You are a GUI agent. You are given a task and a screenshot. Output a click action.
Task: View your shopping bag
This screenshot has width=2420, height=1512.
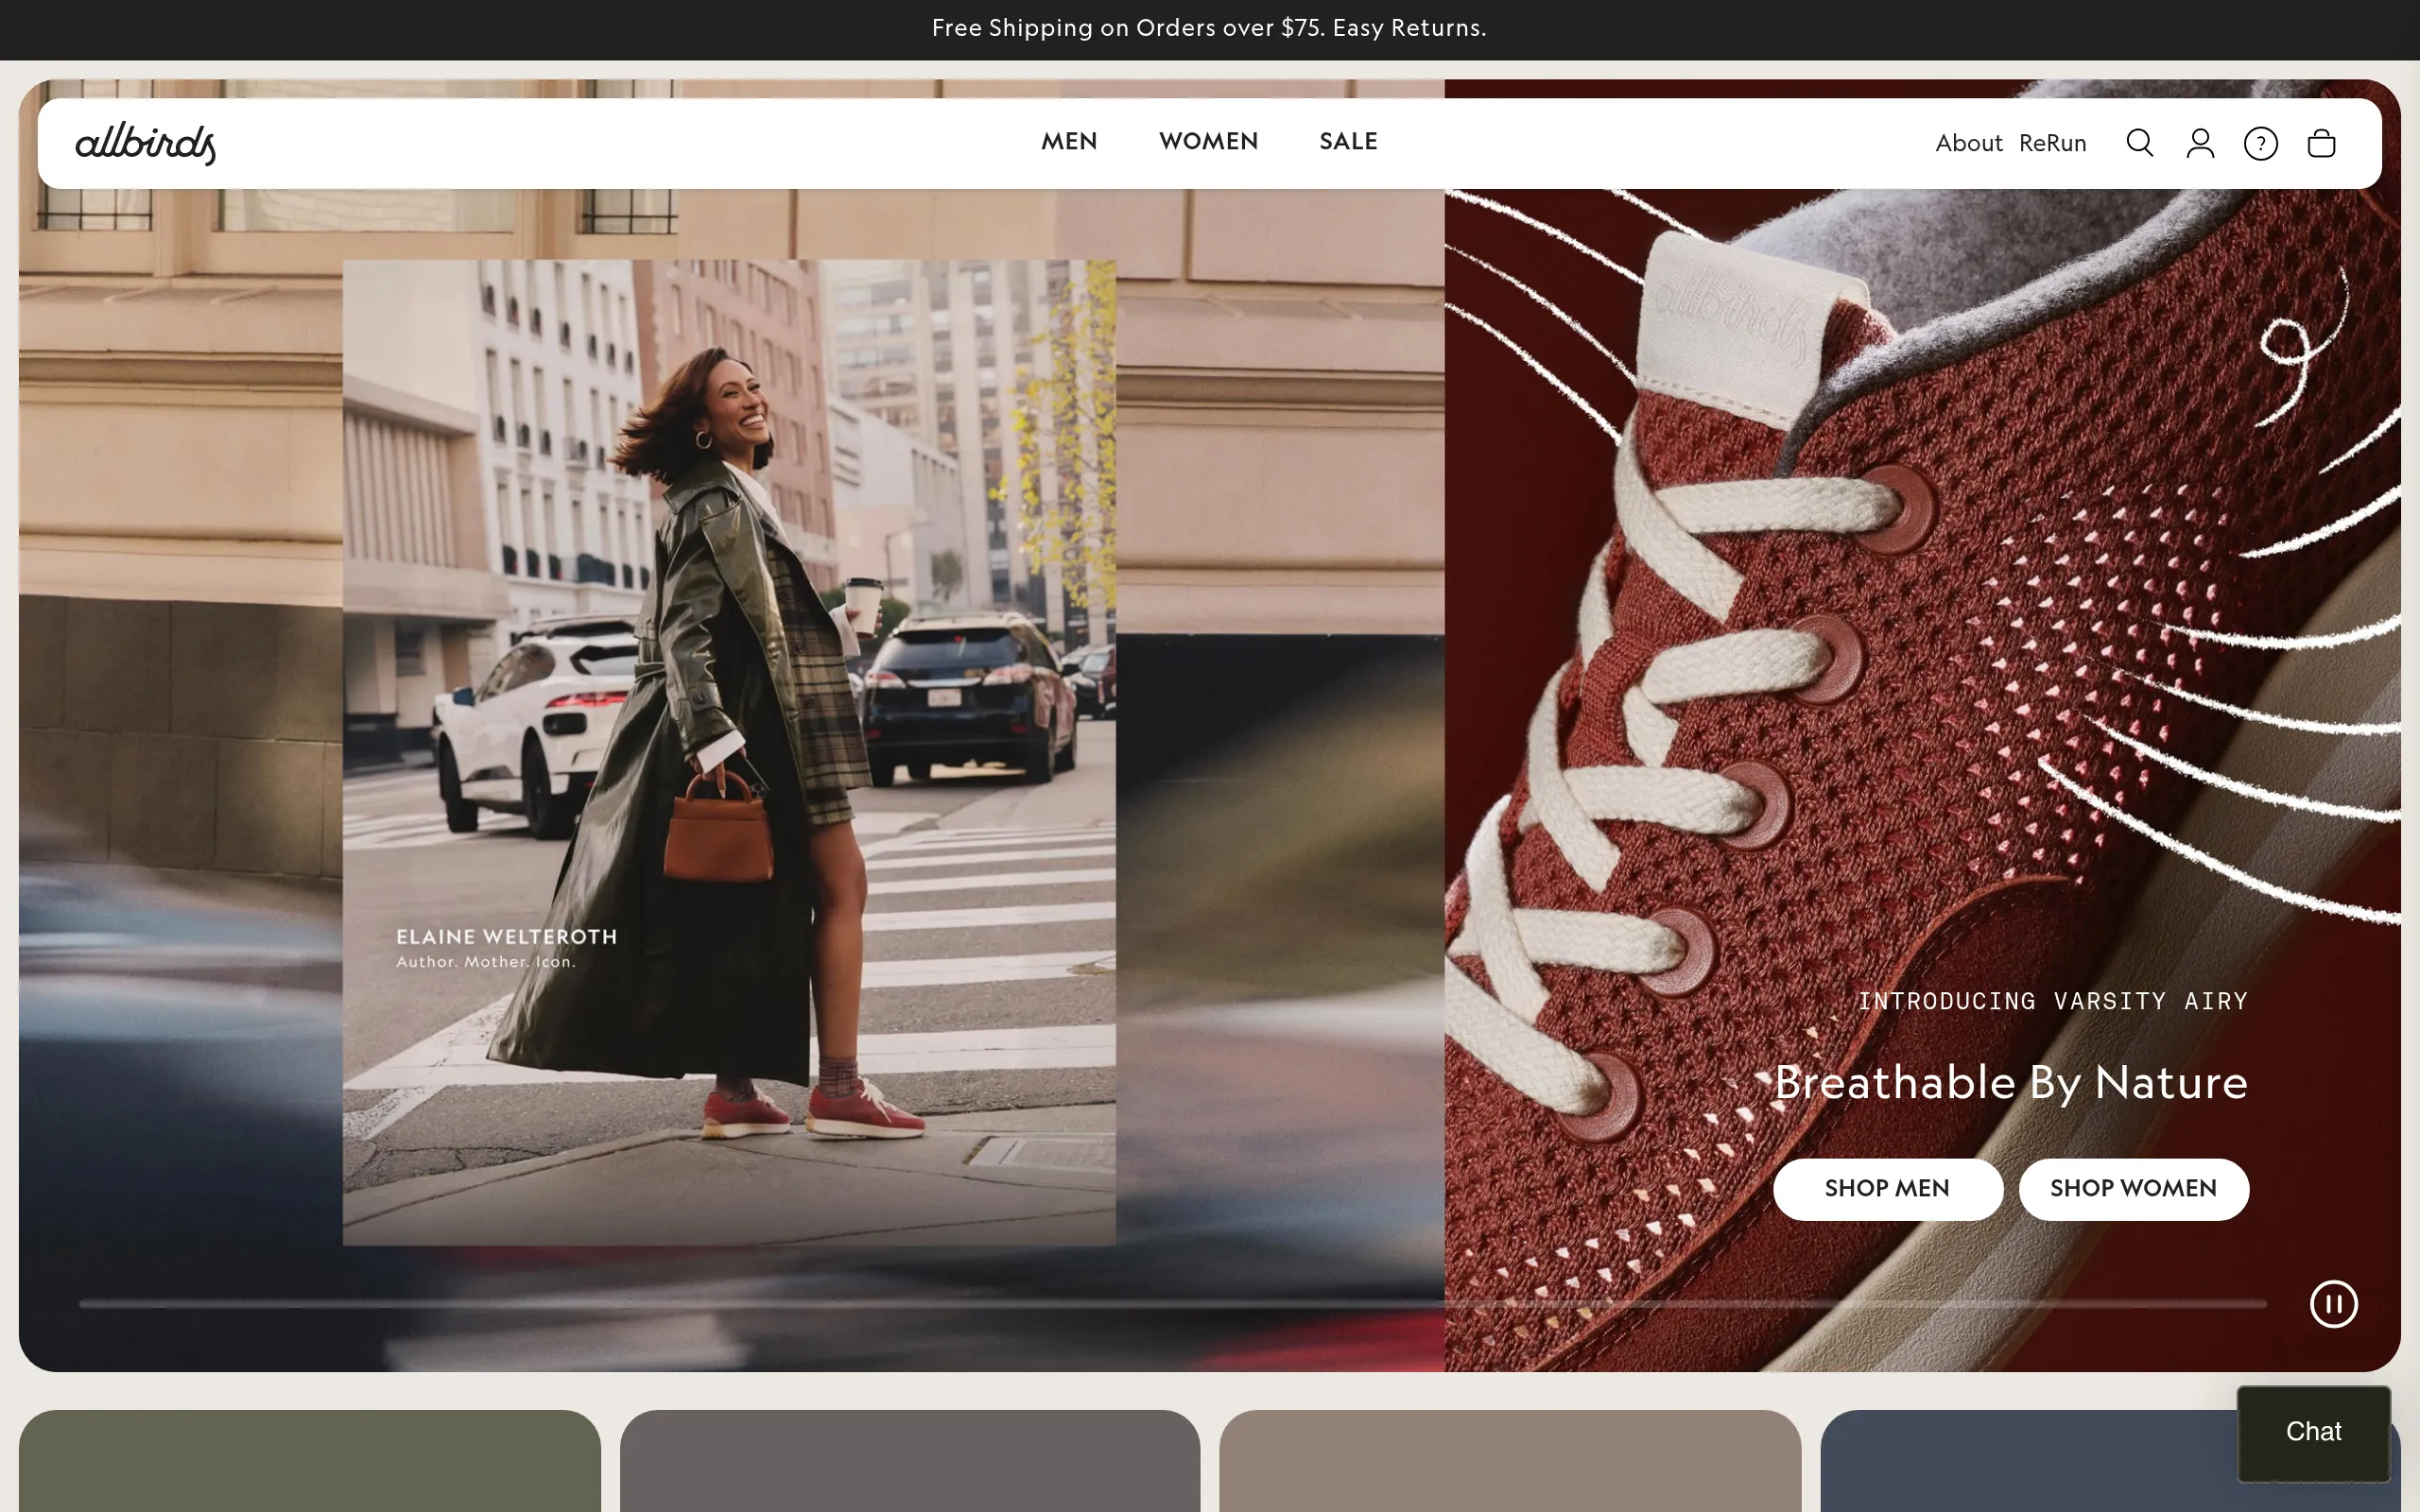pyautogui.click(x=2322, y=143)
